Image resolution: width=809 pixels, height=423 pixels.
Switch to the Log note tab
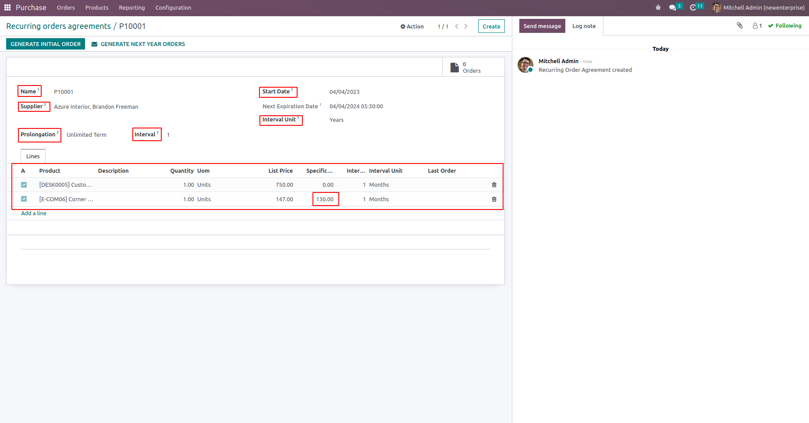pyautogui.click(x=584, y=26)
